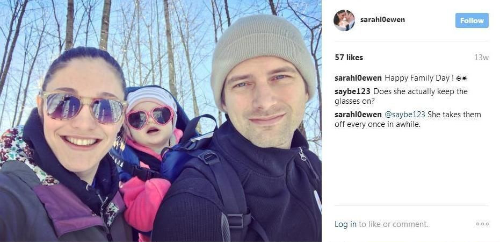Open sarahl0ewen's round profile avatar
The width and height of the screenshot is (500, 242).
coord(344,20)
